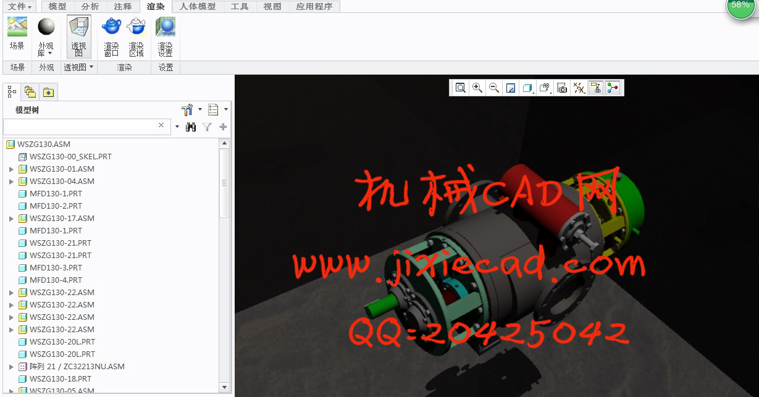
Task: Click the 渲染窗口 render window teapot
Action: click(111, 37)
